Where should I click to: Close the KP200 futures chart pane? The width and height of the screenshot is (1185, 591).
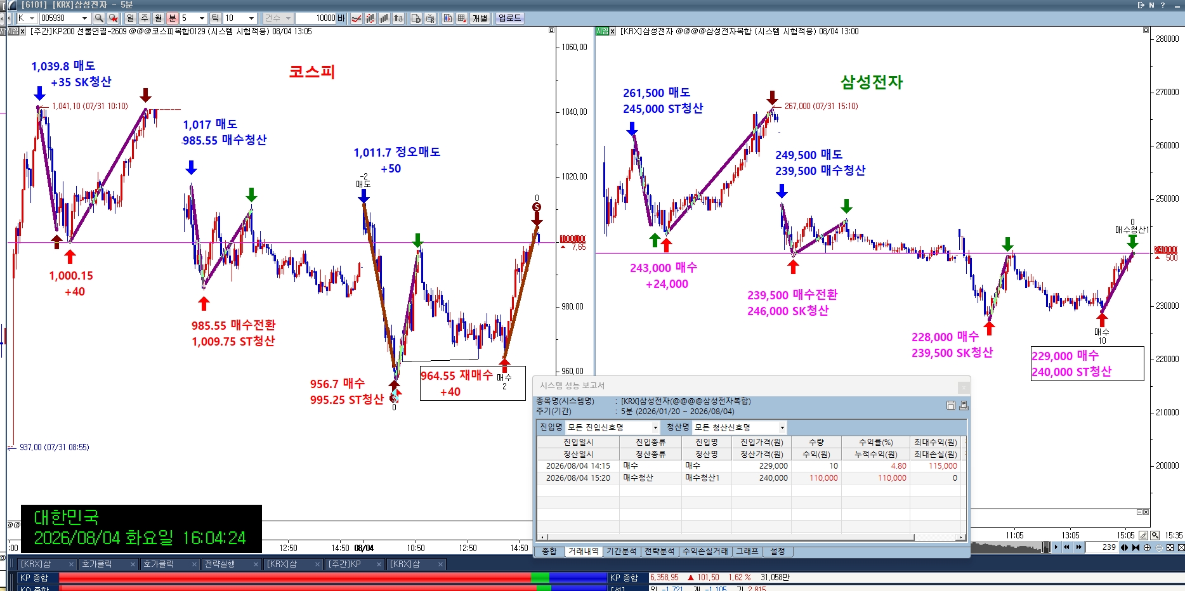[x=23, y=31]
